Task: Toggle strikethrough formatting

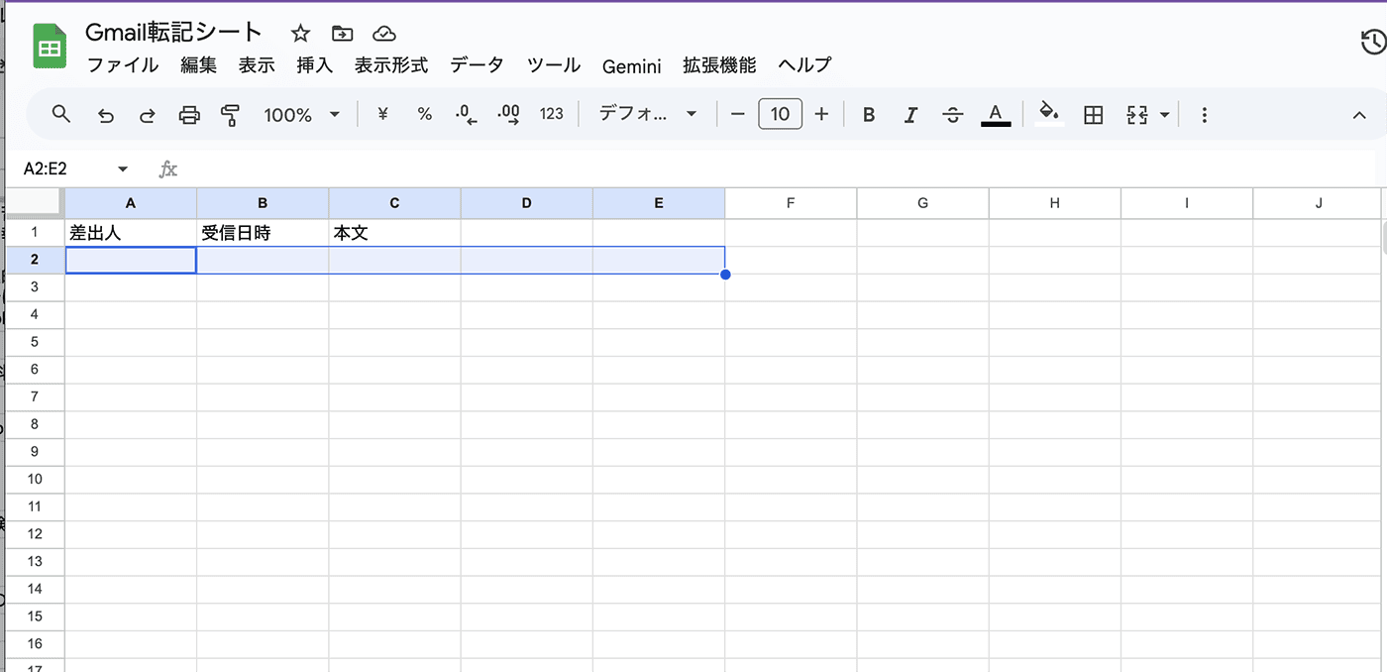Action: [953, 115]
